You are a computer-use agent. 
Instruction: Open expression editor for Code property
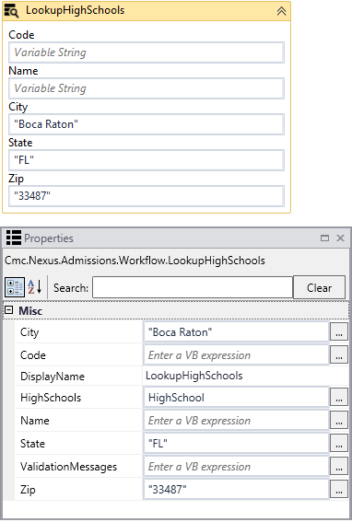tap(339, 354)
